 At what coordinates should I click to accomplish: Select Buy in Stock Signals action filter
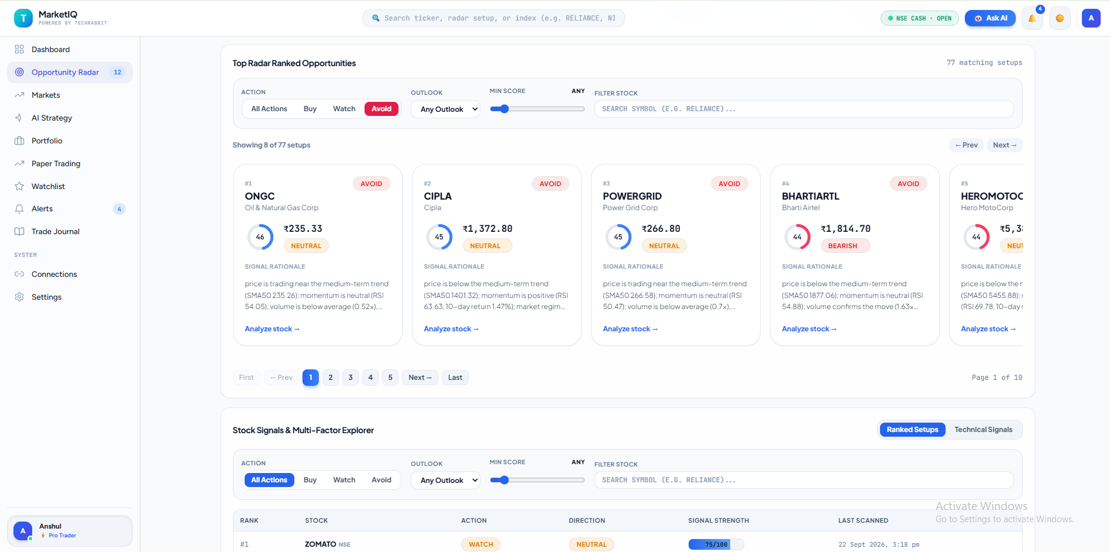pyautogui.click(x=310, y=480)
